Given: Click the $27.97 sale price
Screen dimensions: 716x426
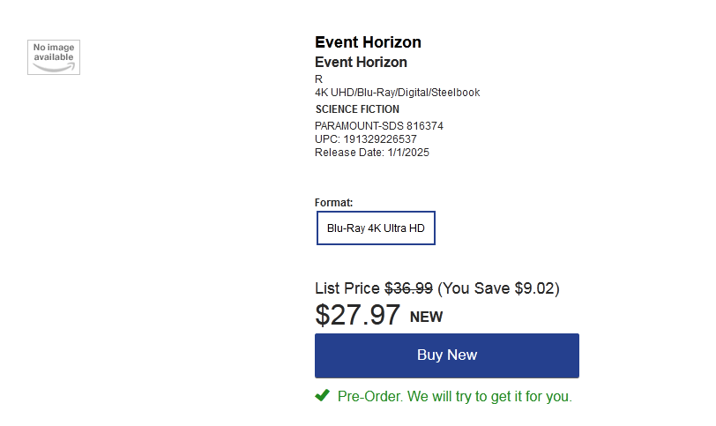Looking at the screenshot, I should (x=357, y=315).
